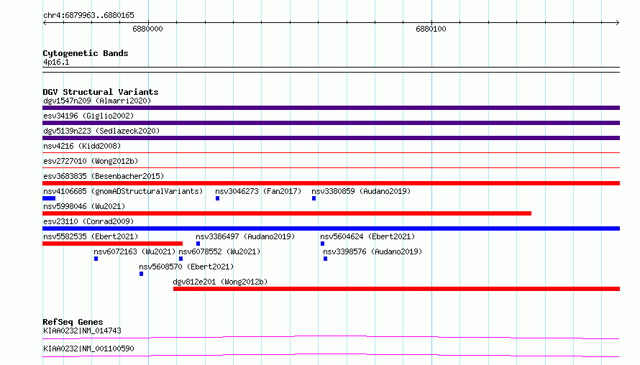This screenshot has width=640, height=365.
Task: Open the nsv3046273 (Fan2017) label
Action: tap(258, 191)
